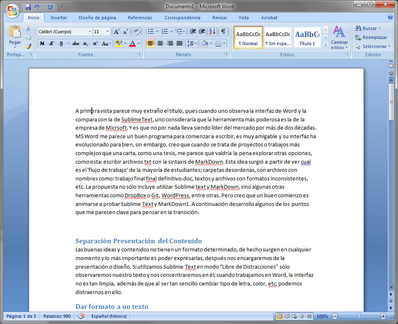This screenshot has width=398, height=324.
Task: Increase font size with the Grow Font icon
Action: point(116,32)
